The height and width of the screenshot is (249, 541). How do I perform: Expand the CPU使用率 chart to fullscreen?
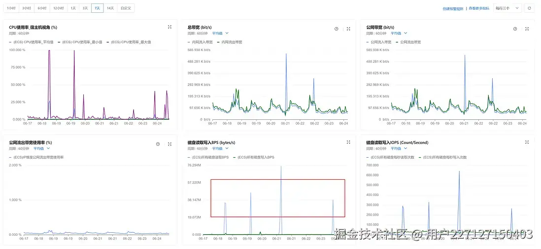point(169,27)
